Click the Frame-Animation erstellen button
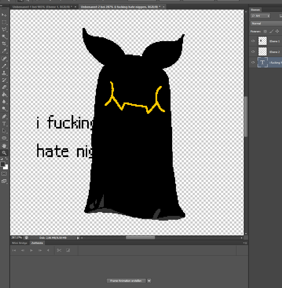282x288 pixels. 126,281
